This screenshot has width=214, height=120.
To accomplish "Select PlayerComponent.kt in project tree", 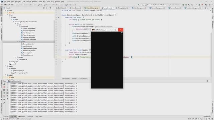I will tap(29, 35).
